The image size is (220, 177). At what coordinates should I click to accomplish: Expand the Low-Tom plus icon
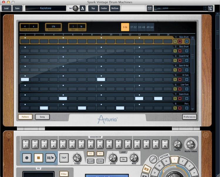coord(187,89)
